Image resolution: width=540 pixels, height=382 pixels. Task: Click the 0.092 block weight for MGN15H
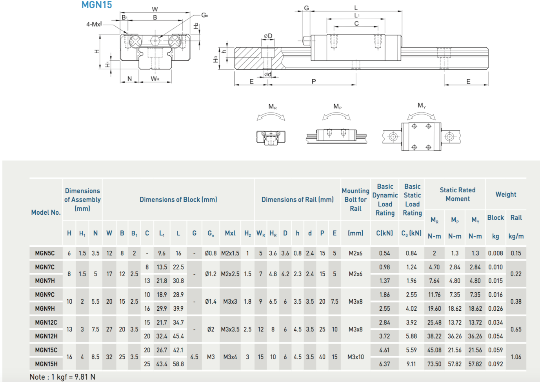[x=496, y=364]
